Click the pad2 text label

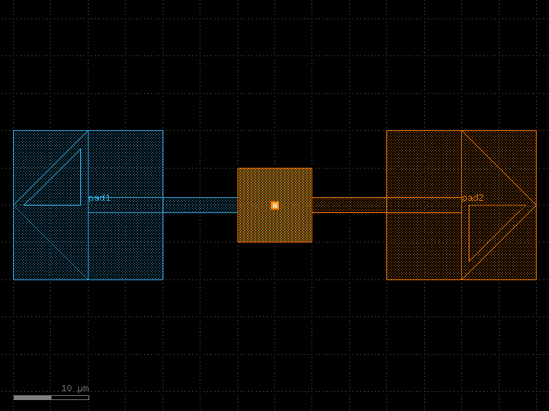tap(473, 198)
